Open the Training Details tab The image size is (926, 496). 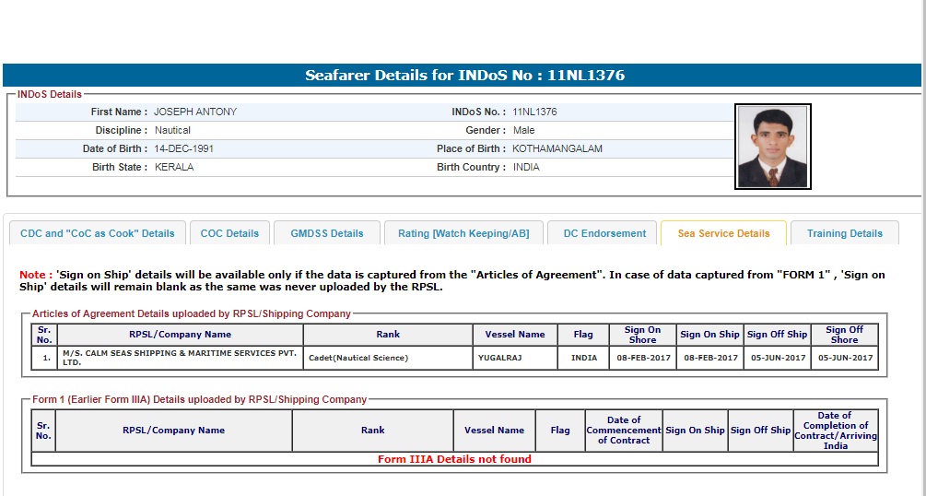coord(844,233)
